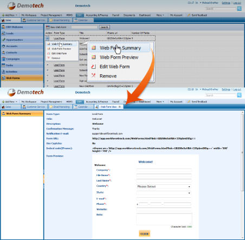This screenshot has width=245, height=240.
Task: Switch to Email Marketing tab in upper screen
Action: coord(60,20)
